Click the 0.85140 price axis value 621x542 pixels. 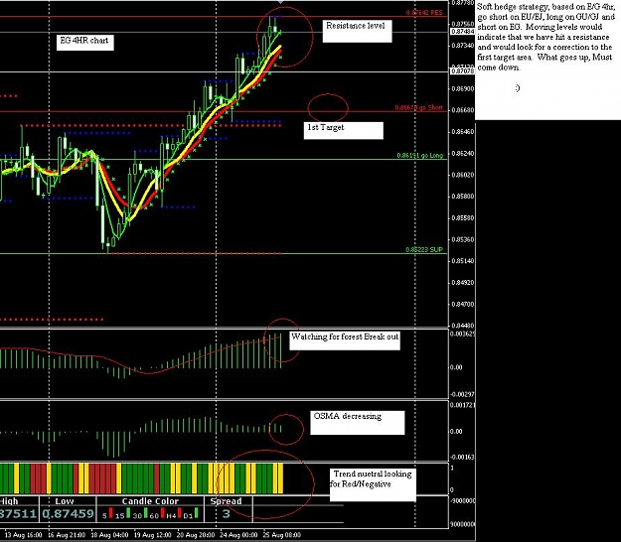463,261
